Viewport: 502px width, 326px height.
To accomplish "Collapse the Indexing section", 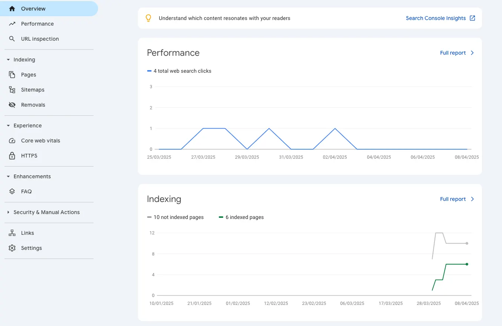I will pyautogui.click(x=21, y=59).
